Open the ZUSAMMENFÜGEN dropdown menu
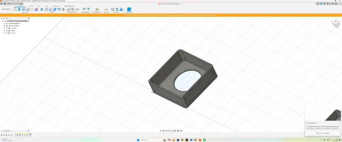The width and height of the screenshot is (342, 142). click(73, 12)
